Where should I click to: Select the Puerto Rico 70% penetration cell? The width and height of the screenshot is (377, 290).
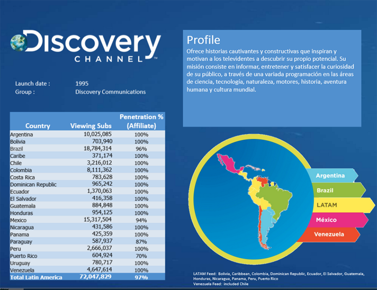[x=141, y=256]
